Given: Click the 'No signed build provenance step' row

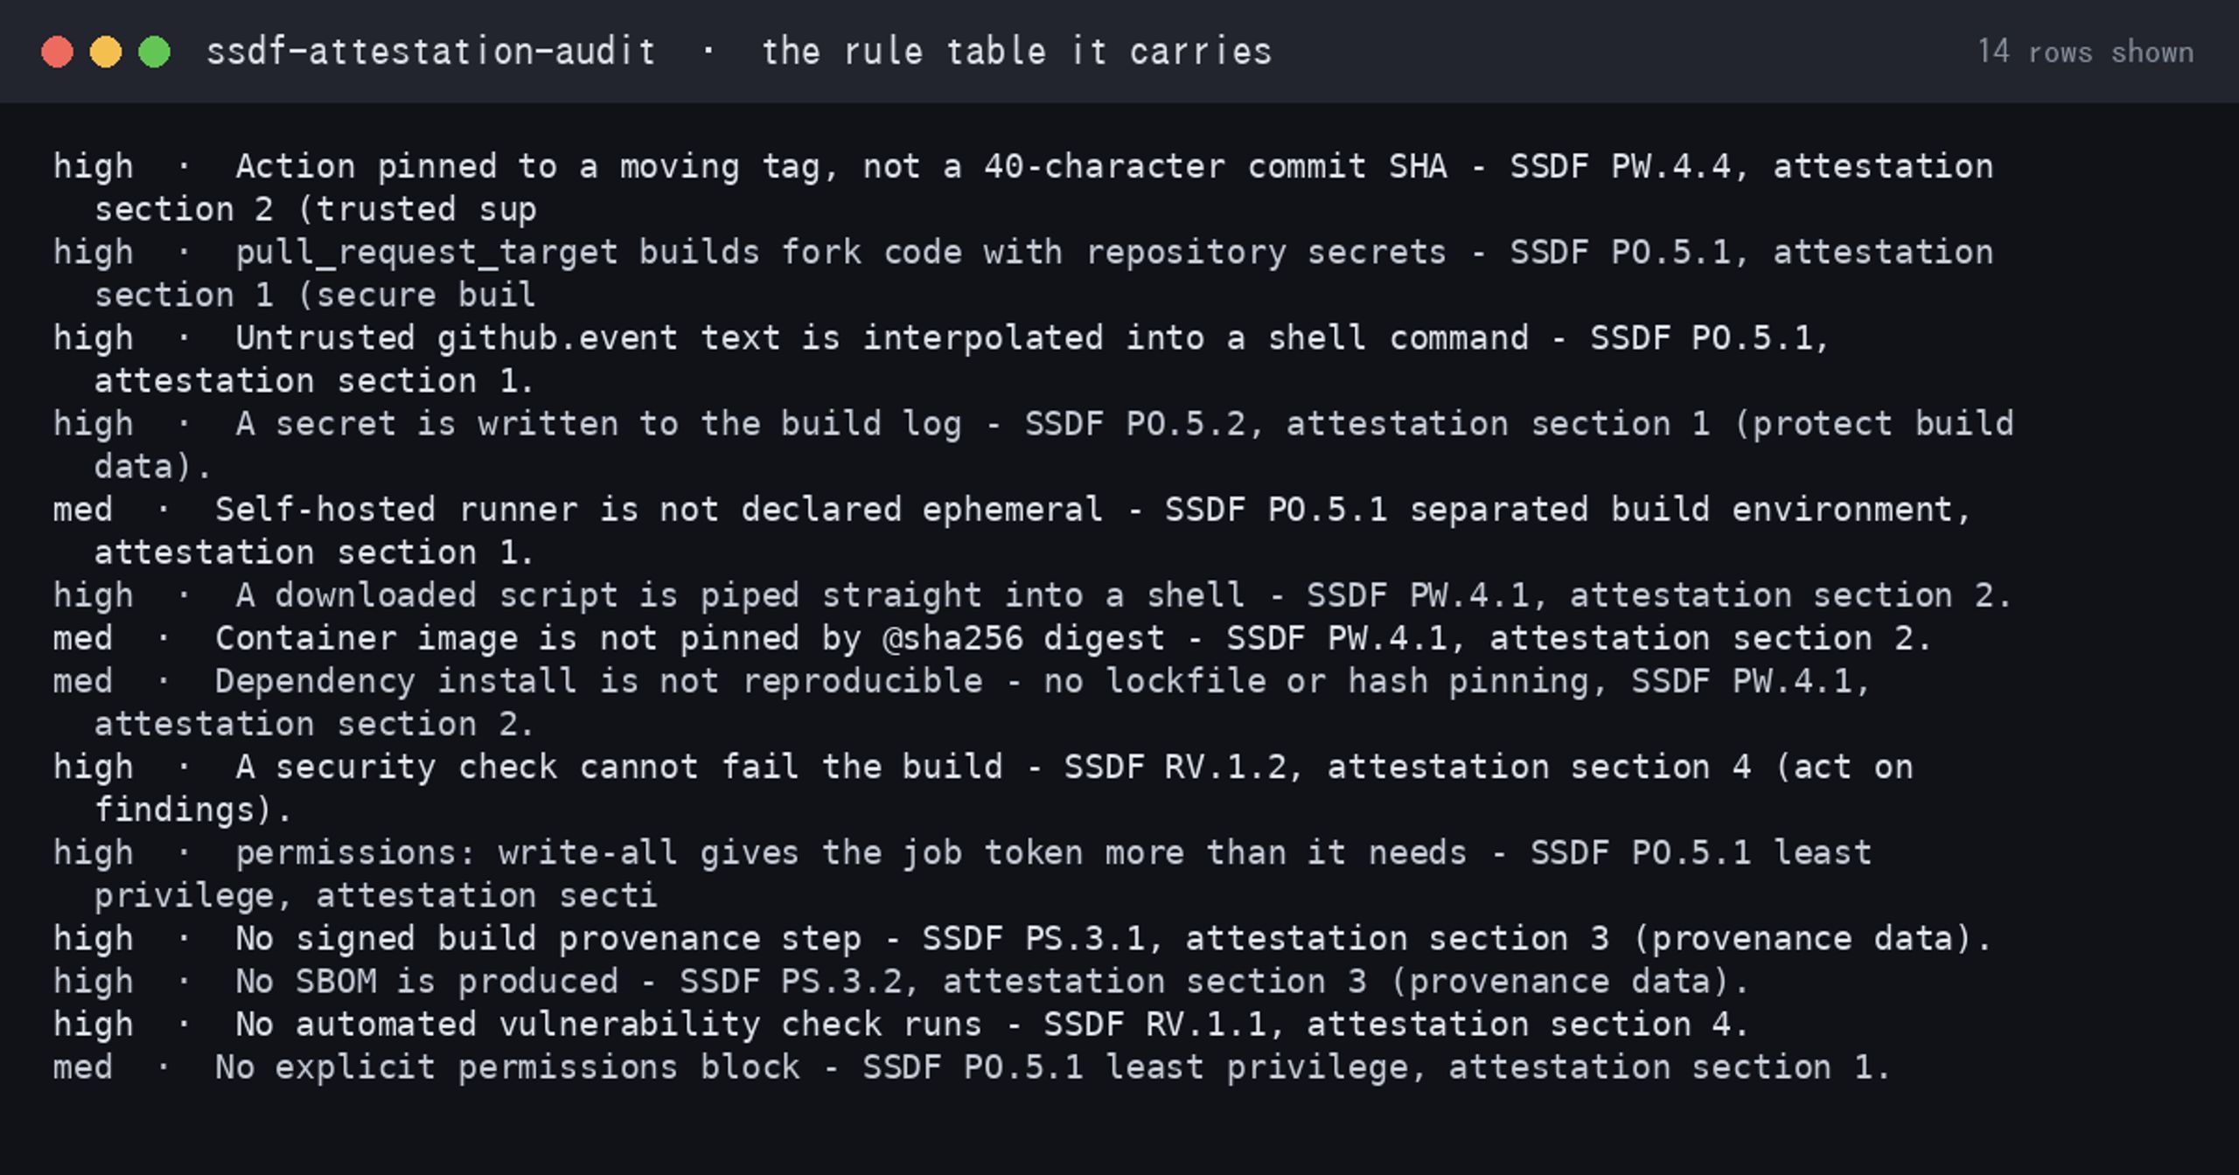Looking at the screenshot, I should tap(1022, 937).
